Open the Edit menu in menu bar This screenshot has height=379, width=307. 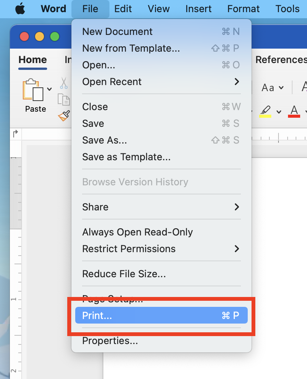123,9
